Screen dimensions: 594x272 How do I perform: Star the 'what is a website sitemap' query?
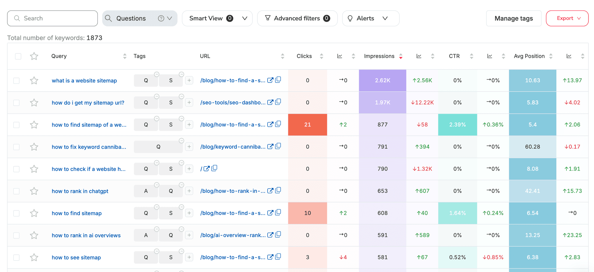pos(34,81)
